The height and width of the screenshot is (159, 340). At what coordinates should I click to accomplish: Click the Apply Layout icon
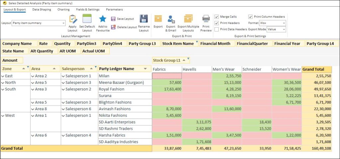click(x=72, y=19)
